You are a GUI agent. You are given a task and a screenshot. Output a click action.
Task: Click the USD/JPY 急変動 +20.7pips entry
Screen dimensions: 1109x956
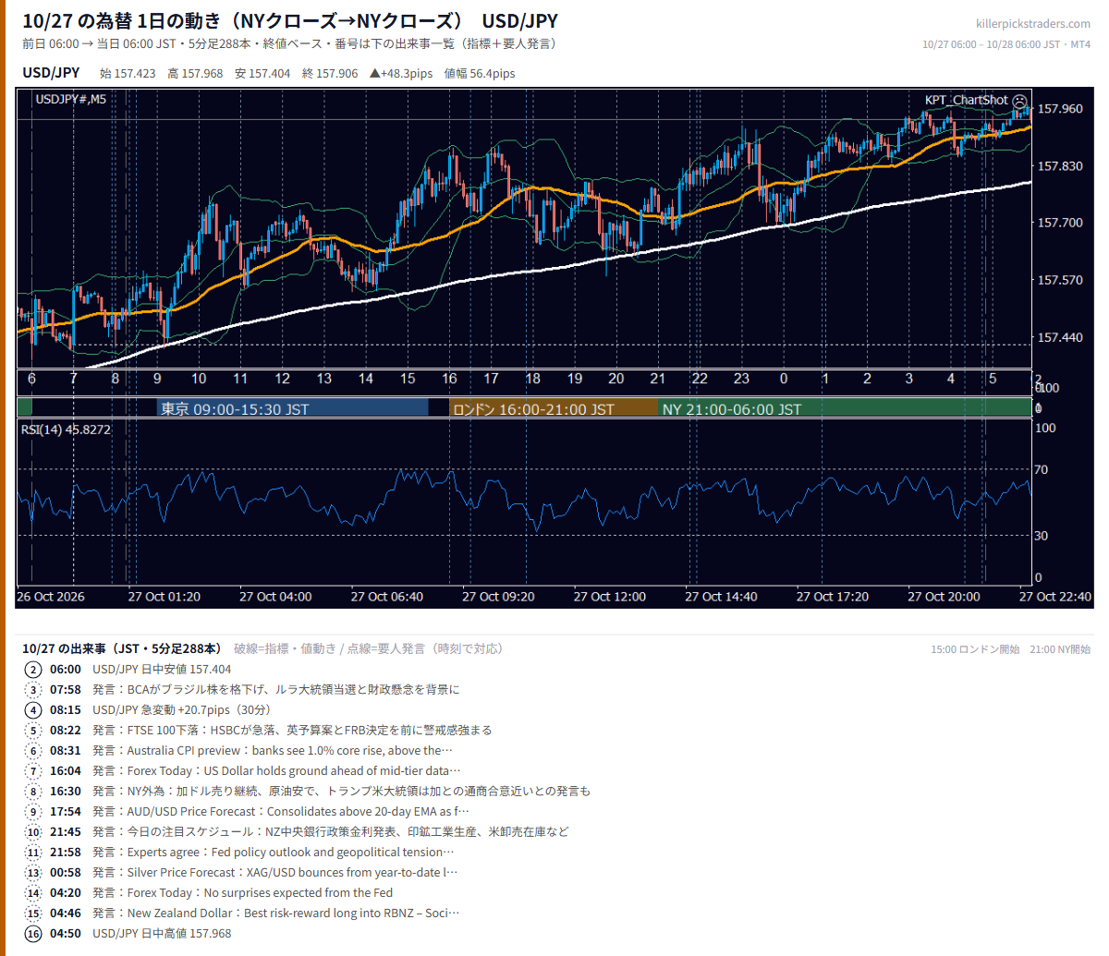[x=183, y=710]
